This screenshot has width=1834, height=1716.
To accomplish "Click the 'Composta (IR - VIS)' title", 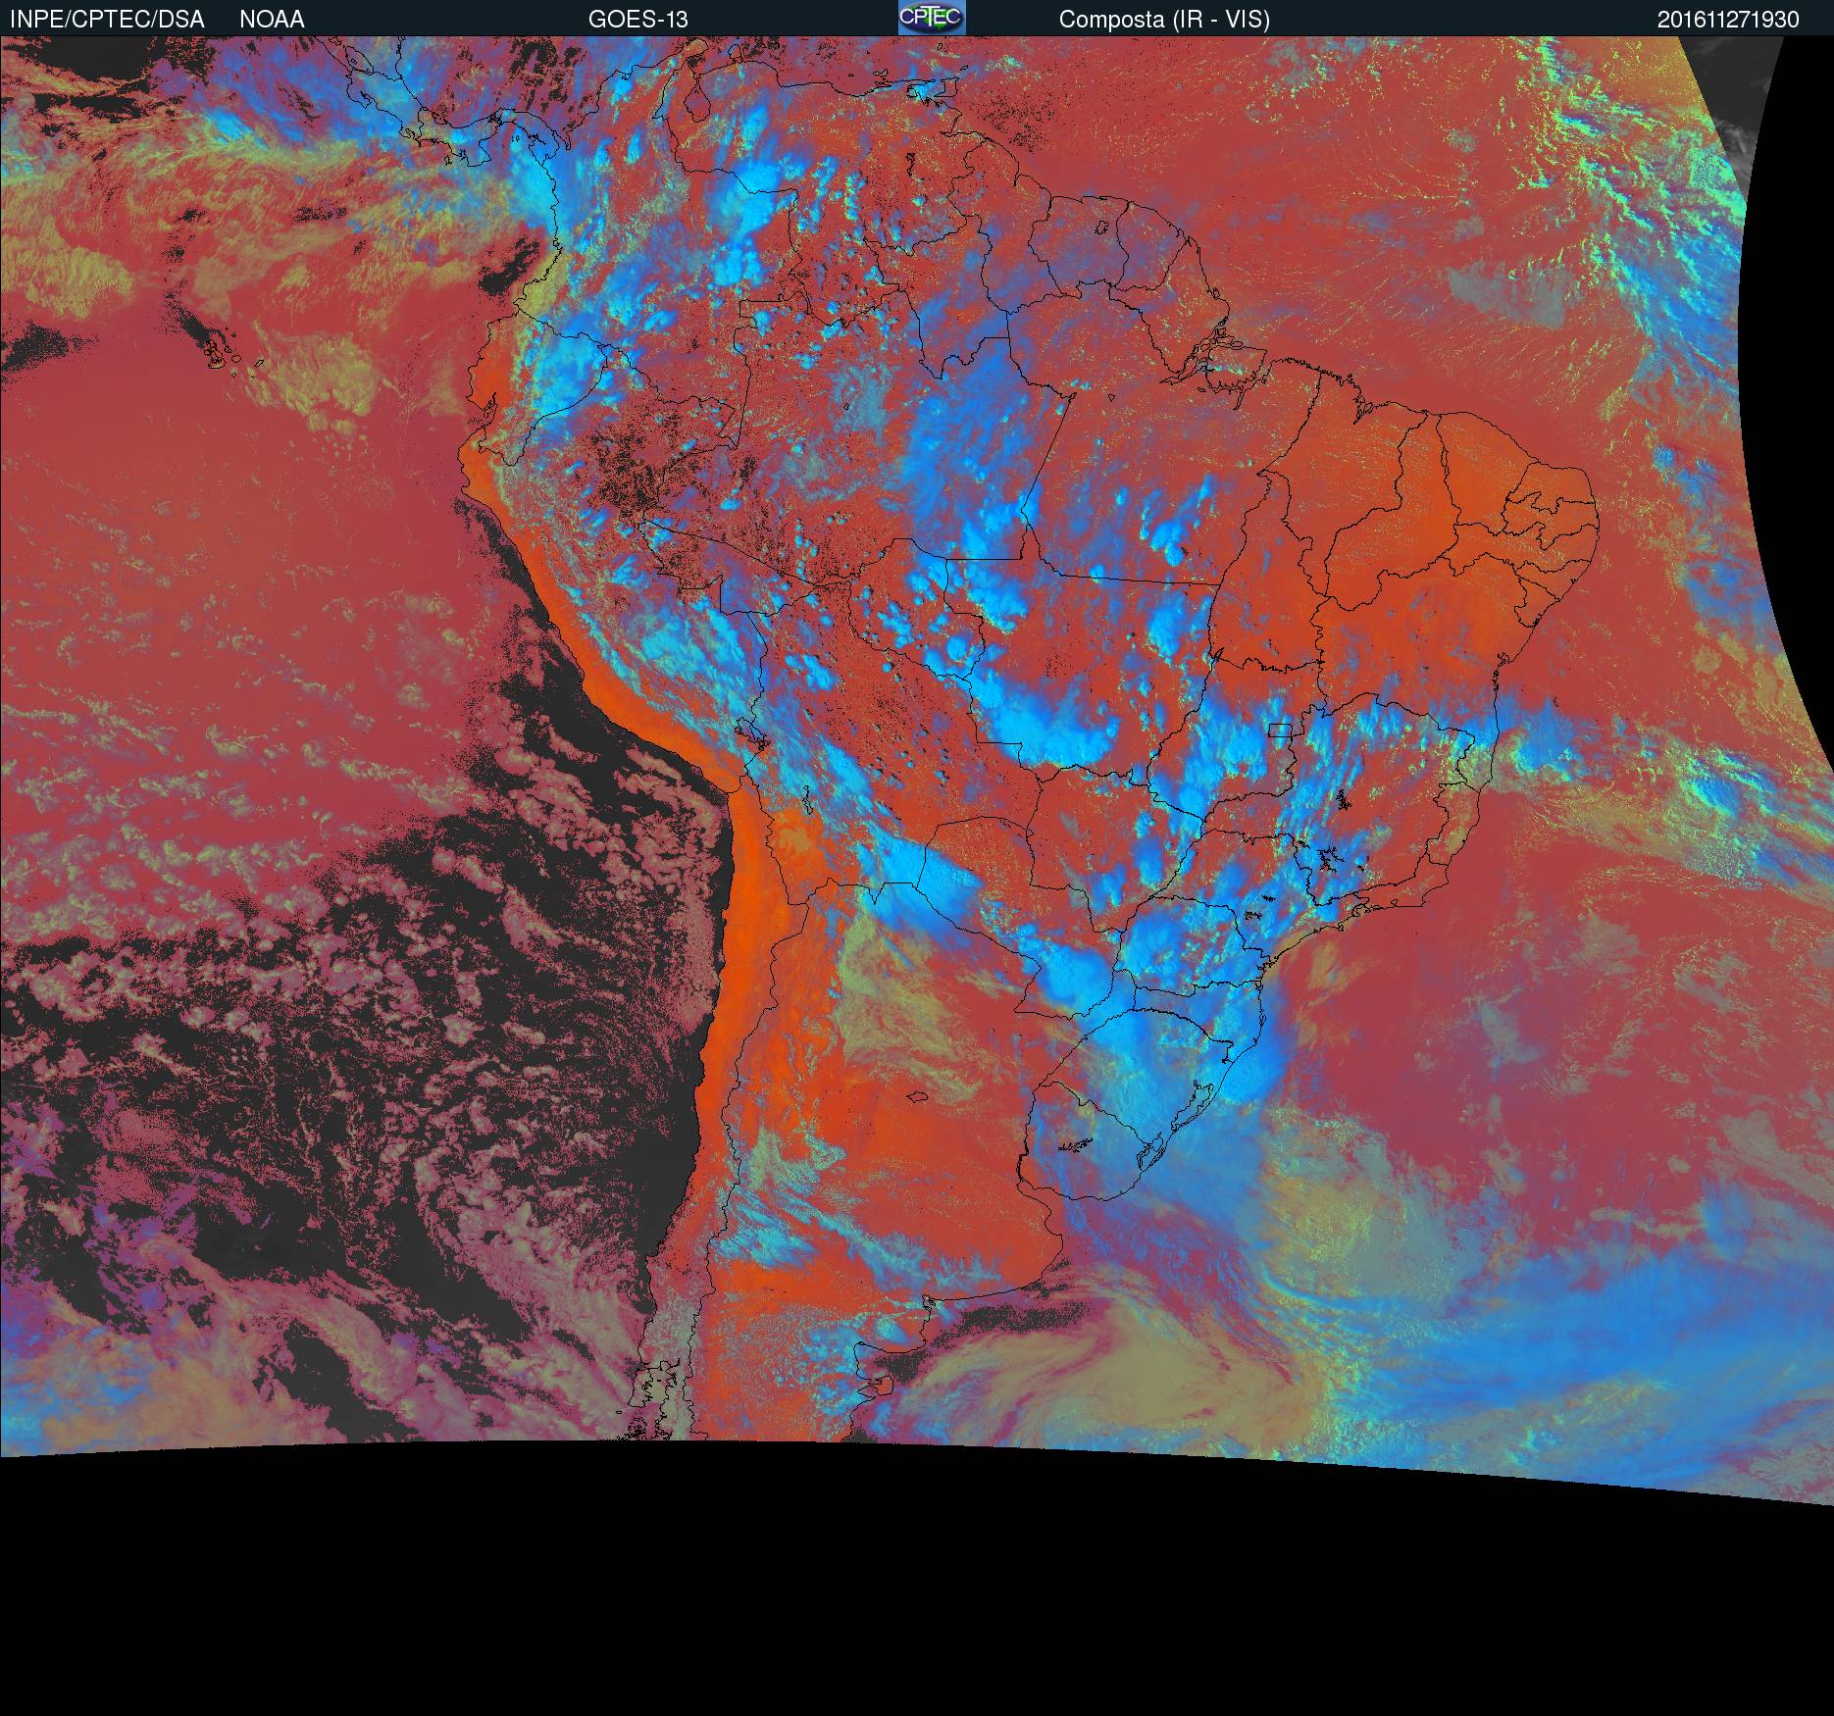I will [x=1164, y=20].
